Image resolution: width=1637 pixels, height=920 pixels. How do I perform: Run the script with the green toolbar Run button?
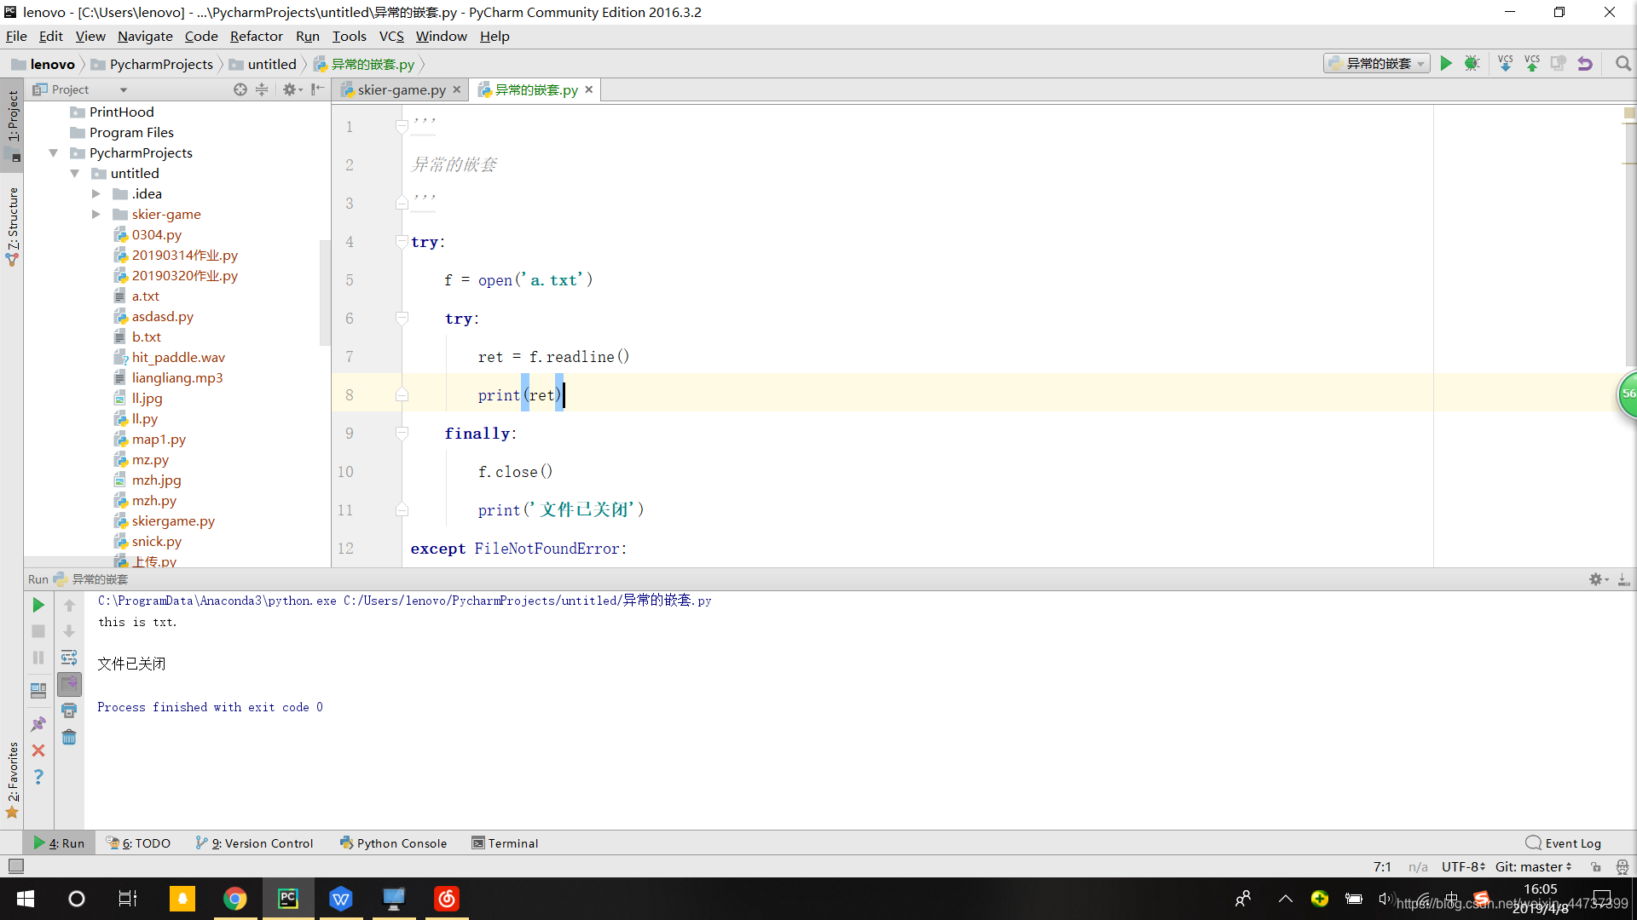point(1446,64)
